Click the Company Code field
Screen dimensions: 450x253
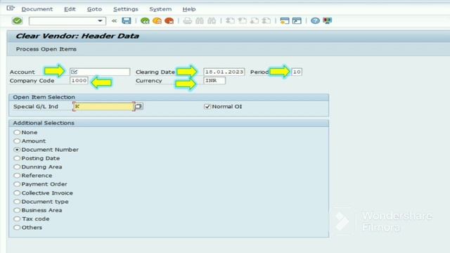coord(79,81)
